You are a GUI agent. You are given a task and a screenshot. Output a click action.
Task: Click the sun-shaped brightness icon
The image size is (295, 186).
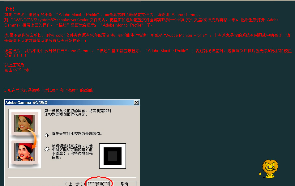coord(47,149)
